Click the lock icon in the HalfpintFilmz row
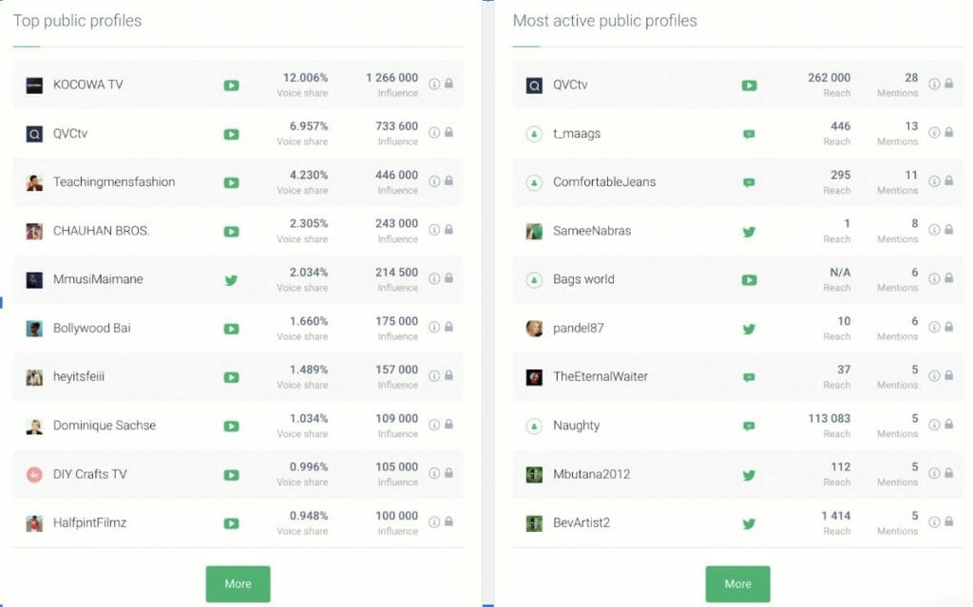 point(448,522)
